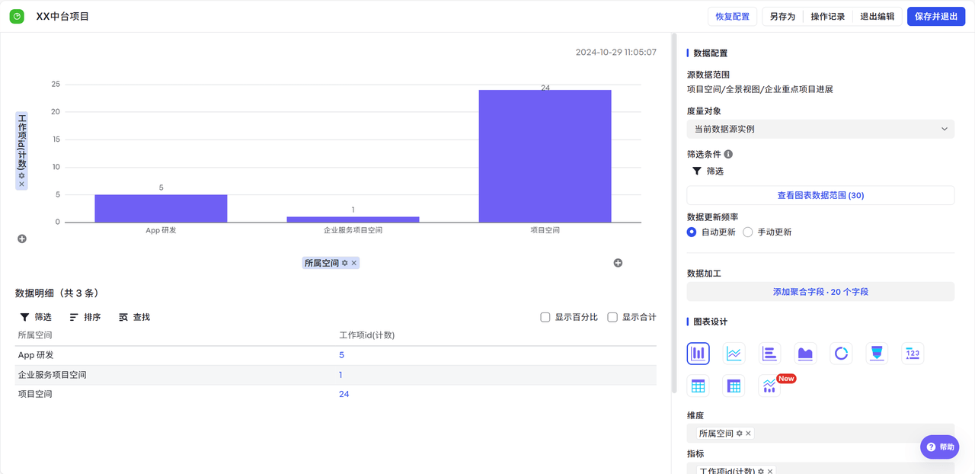
Task: Select the line chart type icon
Action: pos(734,354)
